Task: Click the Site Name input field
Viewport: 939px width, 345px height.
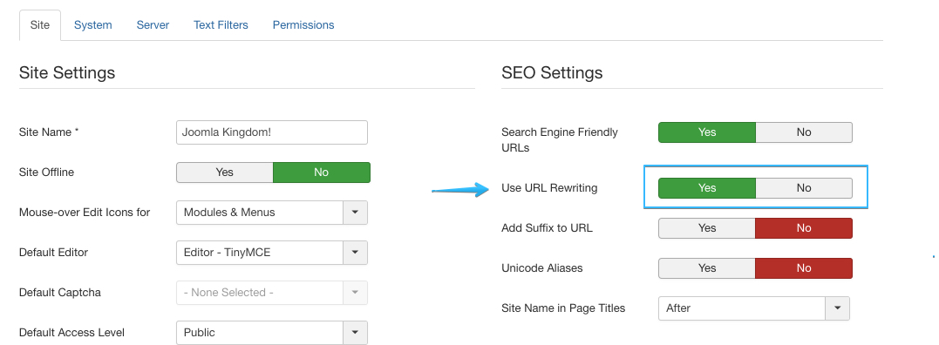Action: (272, 132)
